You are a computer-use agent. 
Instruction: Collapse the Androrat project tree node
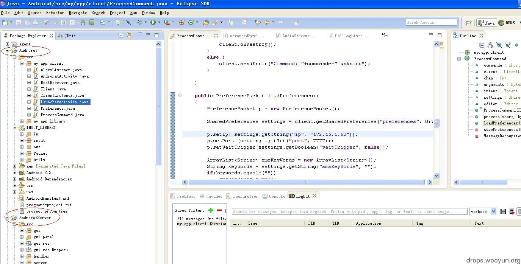coord(7,50)
